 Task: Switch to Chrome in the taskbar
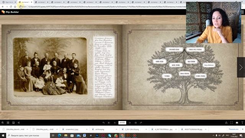pos(122,135)
